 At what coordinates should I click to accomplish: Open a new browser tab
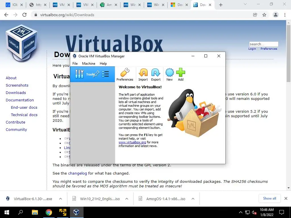pos(221,5)
